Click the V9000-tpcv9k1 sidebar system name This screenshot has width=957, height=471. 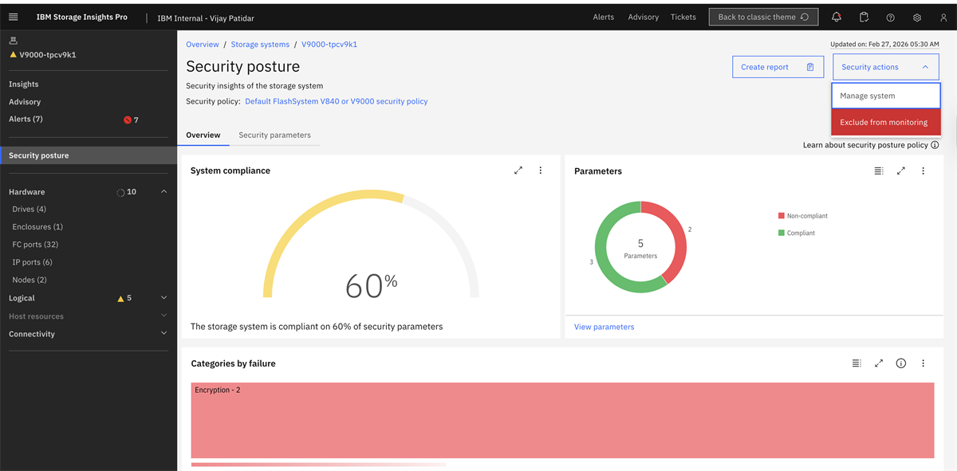tap(48, 55)
